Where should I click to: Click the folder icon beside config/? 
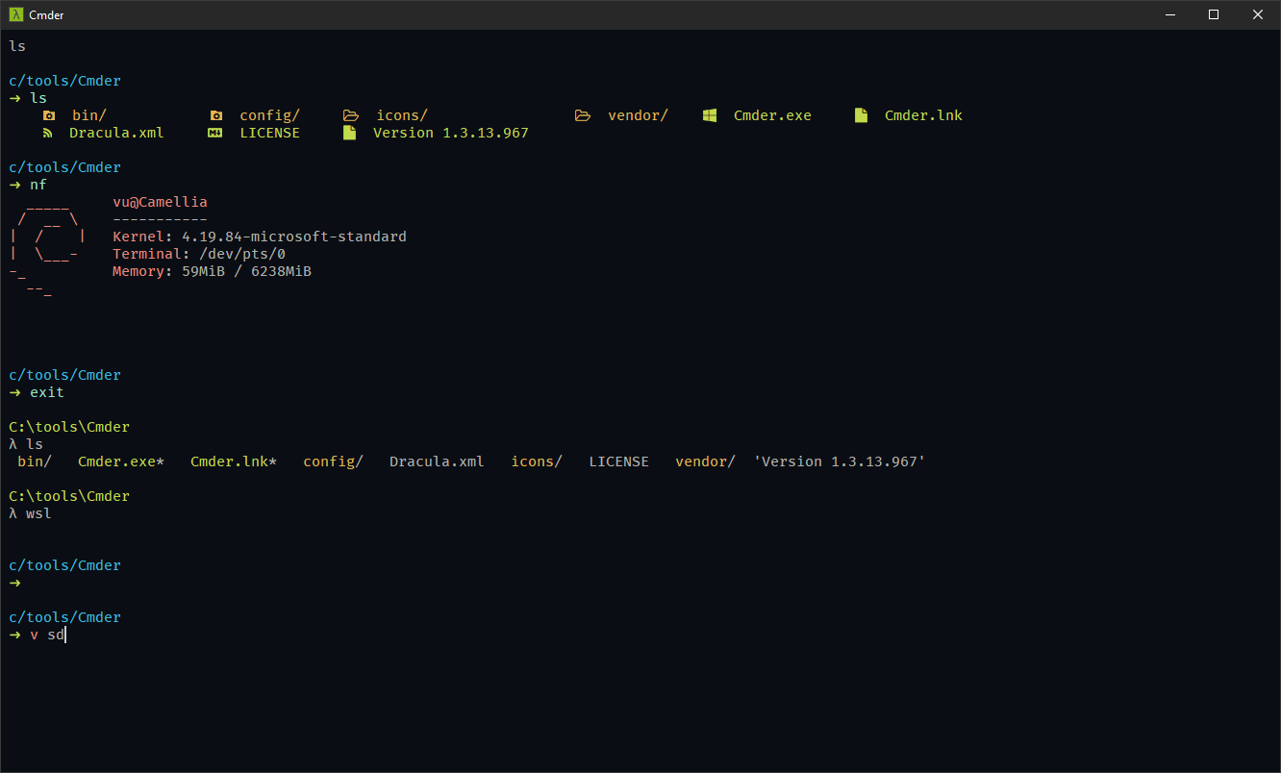(216, 115)
